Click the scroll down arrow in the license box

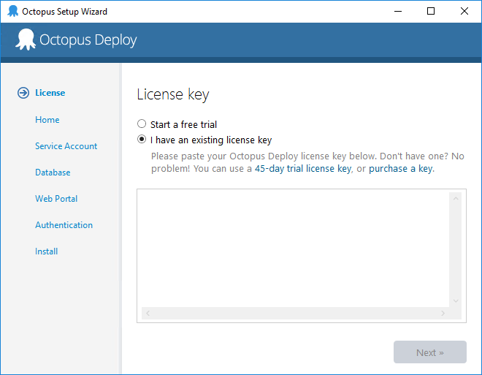456,300
